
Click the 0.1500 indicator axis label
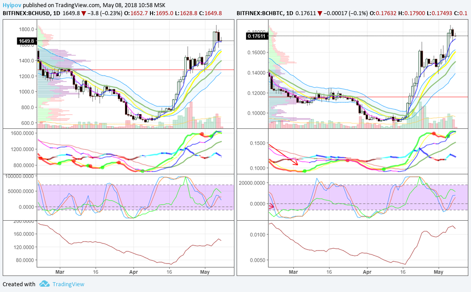point(258,143)
